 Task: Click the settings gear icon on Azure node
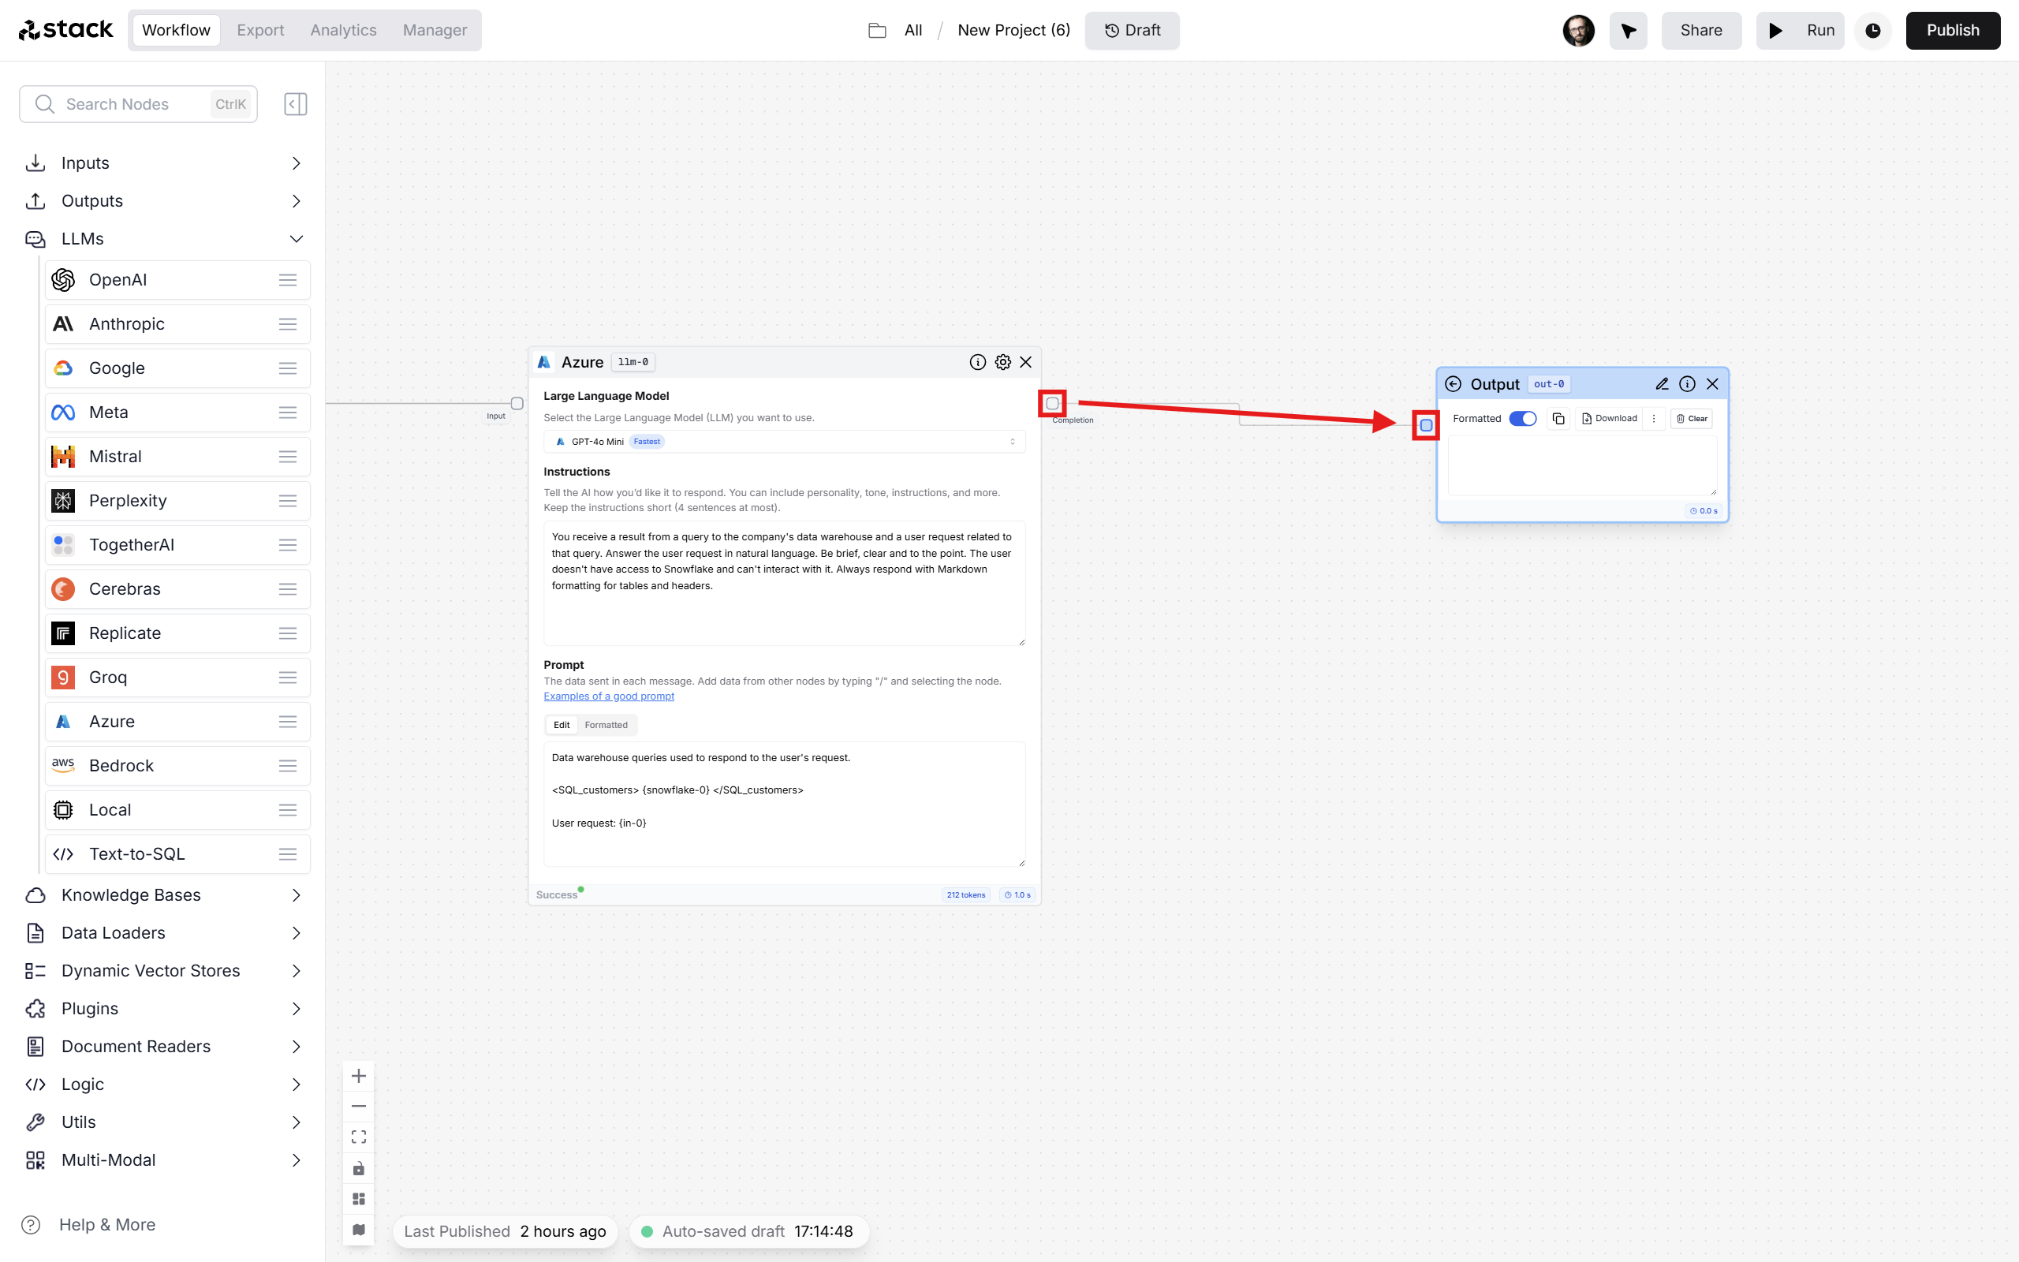coord(1003,362)
